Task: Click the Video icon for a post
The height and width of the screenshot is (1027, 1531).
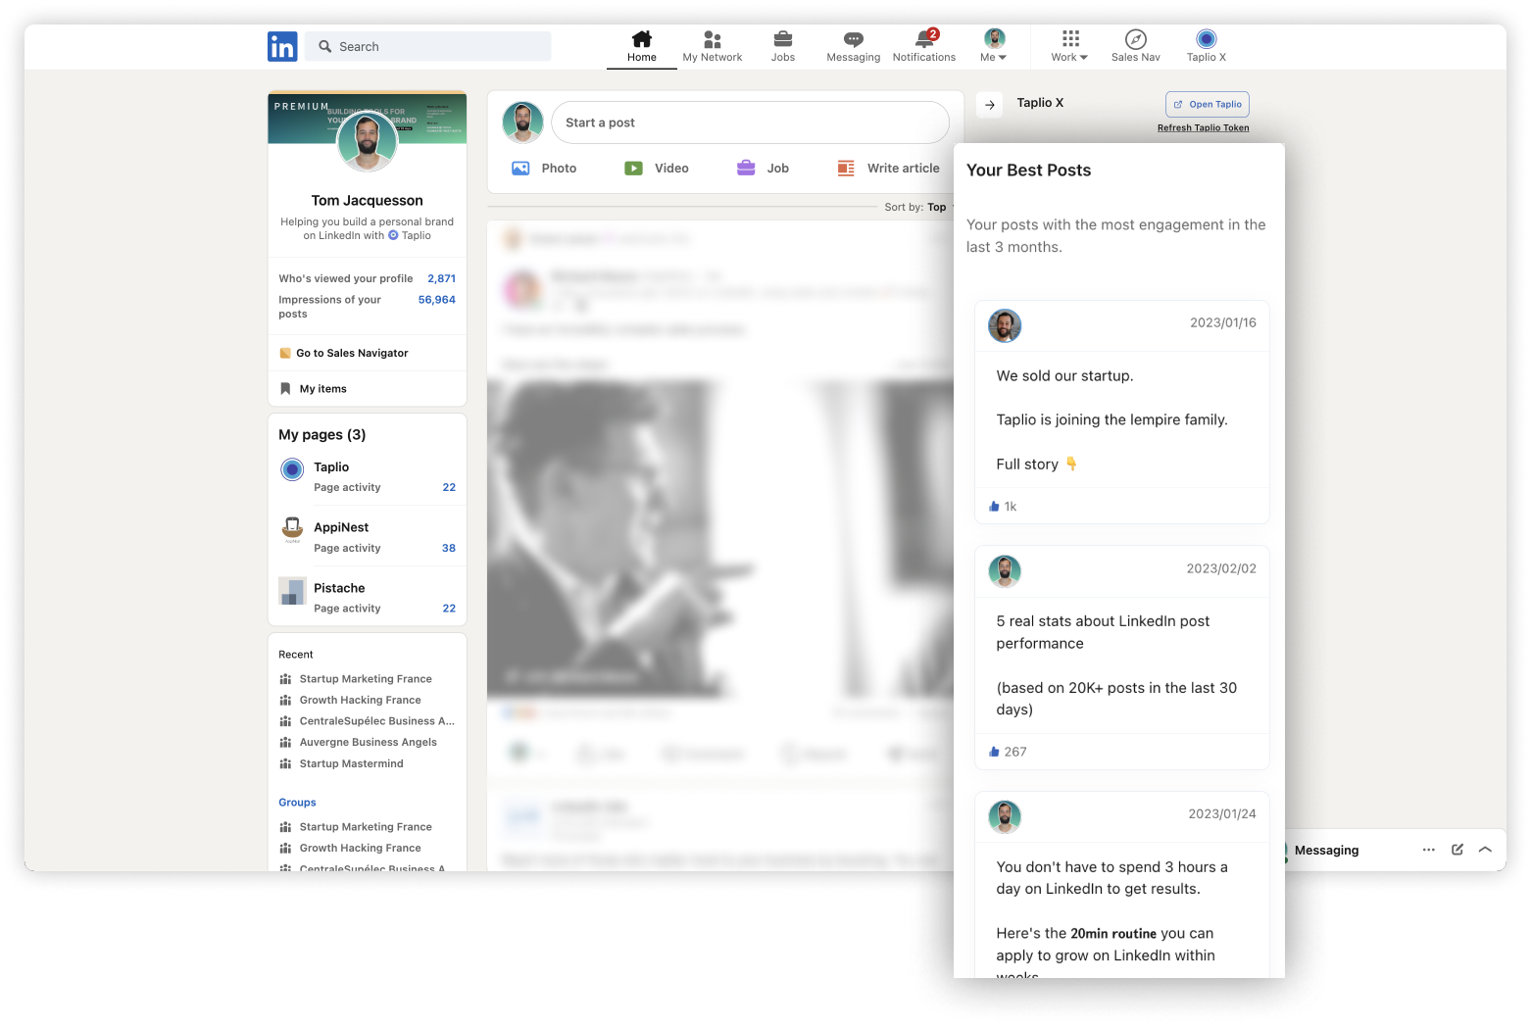Action: click(634, 169)
